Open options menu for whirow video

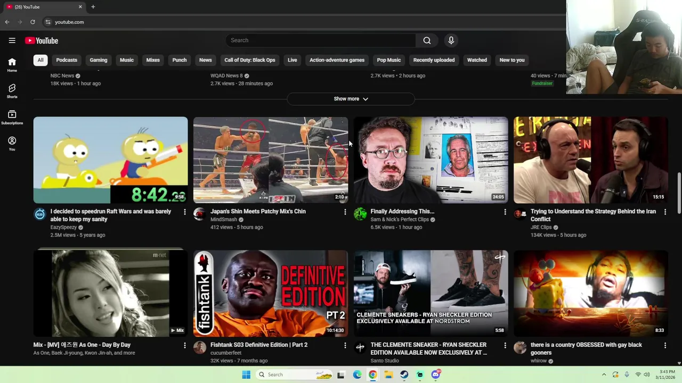(x=665, y=346)
